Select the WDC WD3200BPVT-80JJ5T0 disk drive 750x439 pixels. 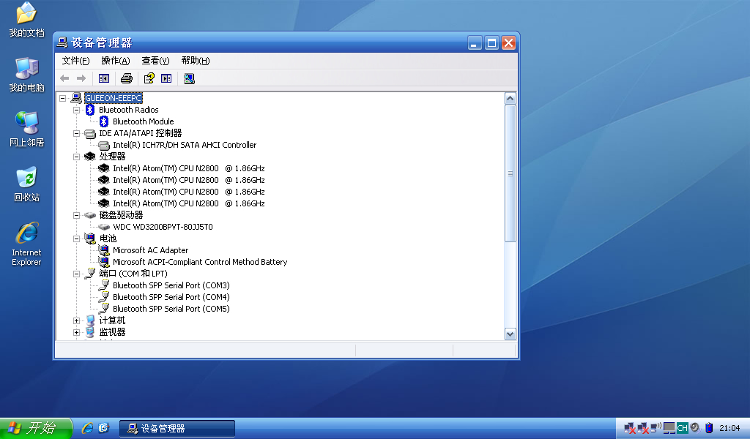pos(163,227)
